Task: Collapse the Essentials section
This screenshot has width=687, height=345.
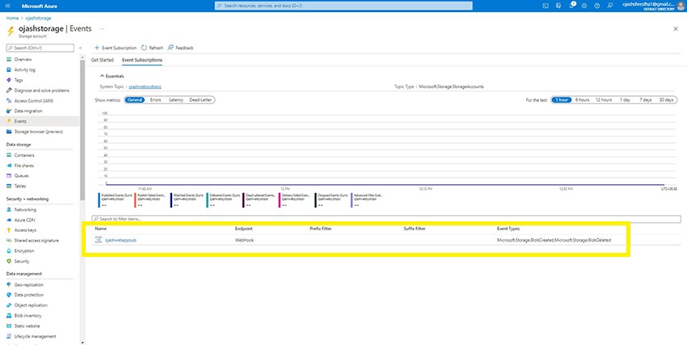Action: pos(112,76)
